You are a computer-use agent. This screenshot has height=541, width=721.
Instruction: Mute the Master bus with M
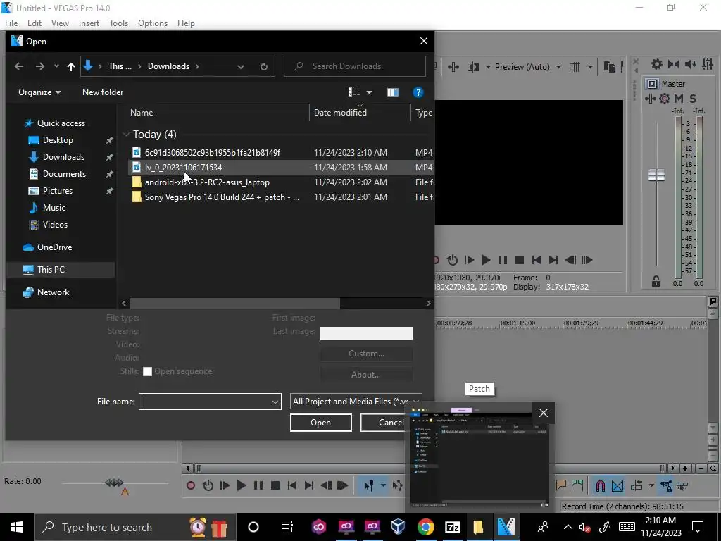[x=679, y=99]
